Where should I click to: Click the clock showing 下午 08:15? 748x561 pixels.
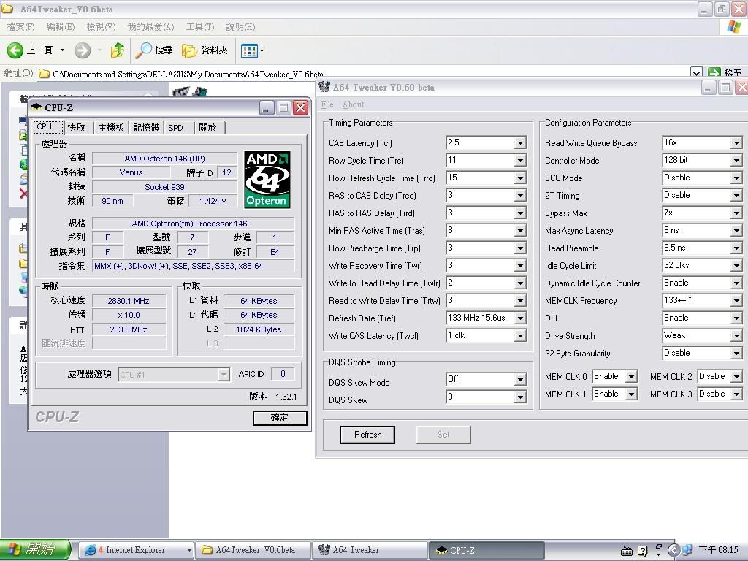pos(719,551)
